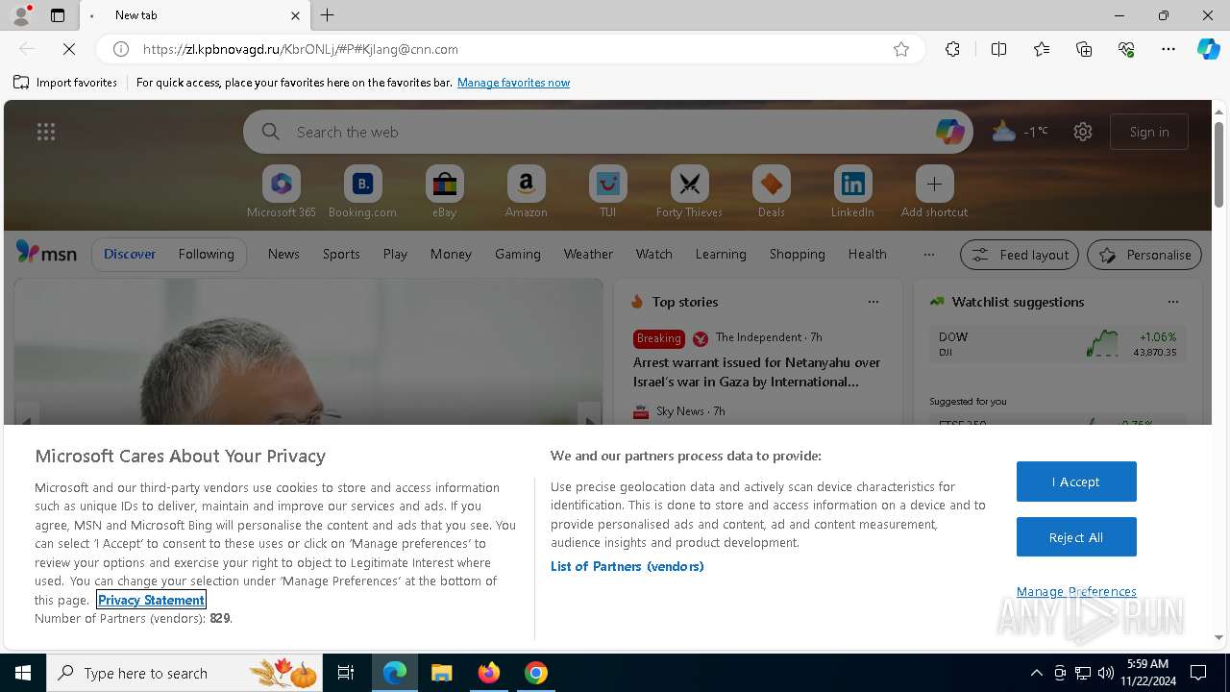Open the Microsoft 365 shortcut
Image resolution: width=1230 pixels, height=692 pixels.
281,192
